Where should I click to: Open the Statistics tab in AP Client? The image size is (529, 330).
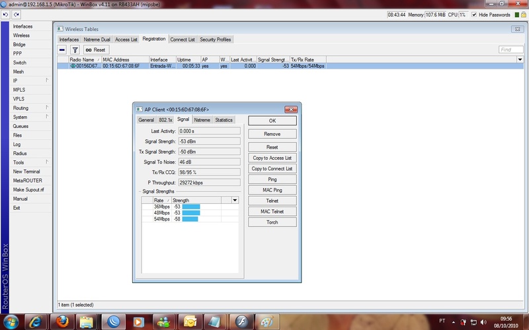click(224, 120)
